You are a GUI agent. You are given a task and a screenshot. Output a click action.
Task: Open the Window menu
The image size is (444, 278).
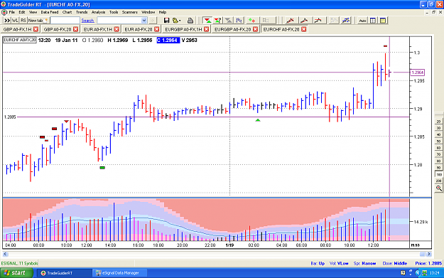point(148,12)
